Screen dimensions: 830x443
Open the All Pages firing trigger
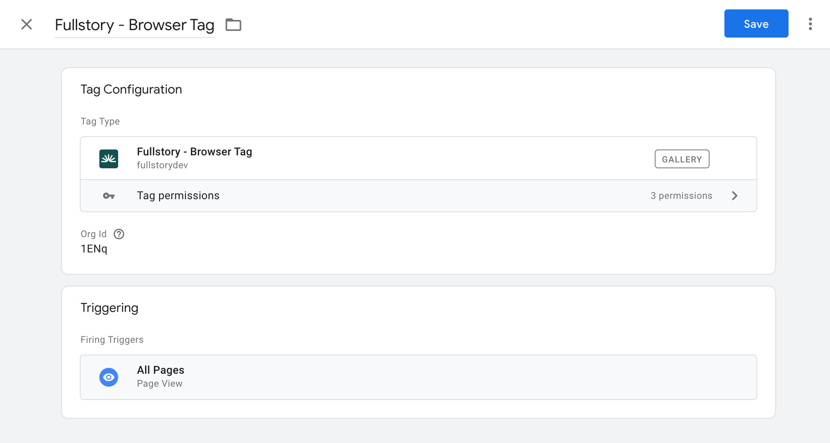[418, 377]
